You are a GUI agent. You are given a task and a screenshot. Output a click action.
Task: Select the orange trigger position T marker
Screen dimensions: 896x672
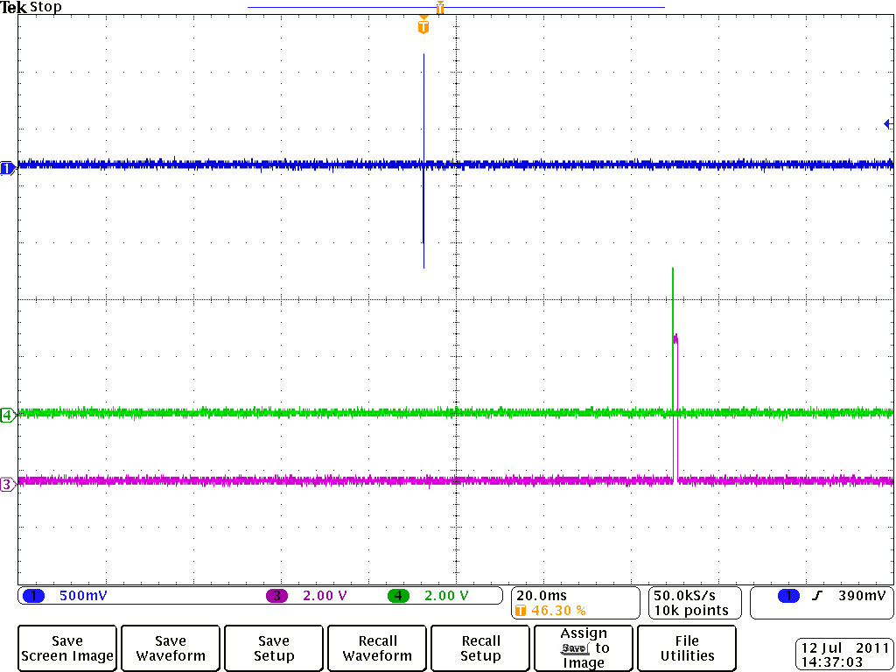(423, 25)
